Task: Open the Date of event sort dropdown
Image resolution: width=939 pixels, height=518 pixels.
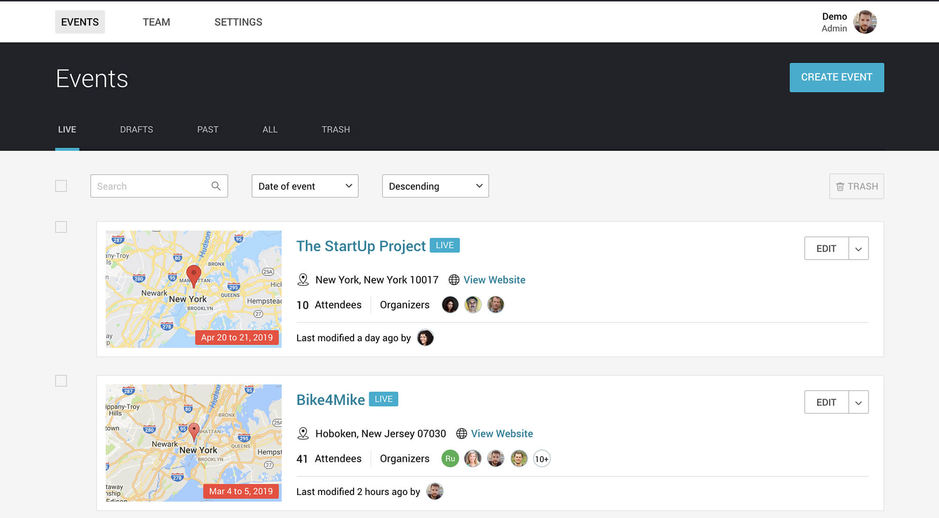Action: [305, 186]
